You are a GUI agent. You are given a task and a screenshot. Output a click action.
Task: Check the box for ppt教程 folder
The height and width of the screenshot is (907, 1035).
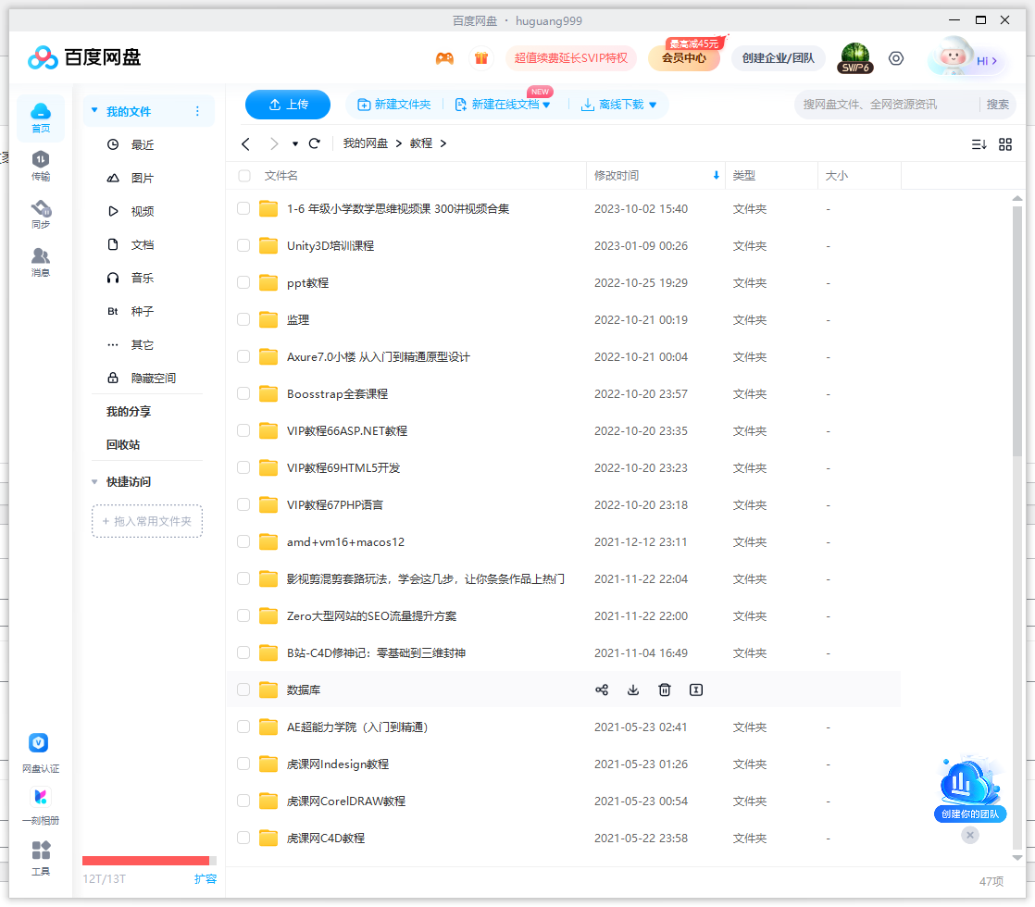click(x=243, y=282)
